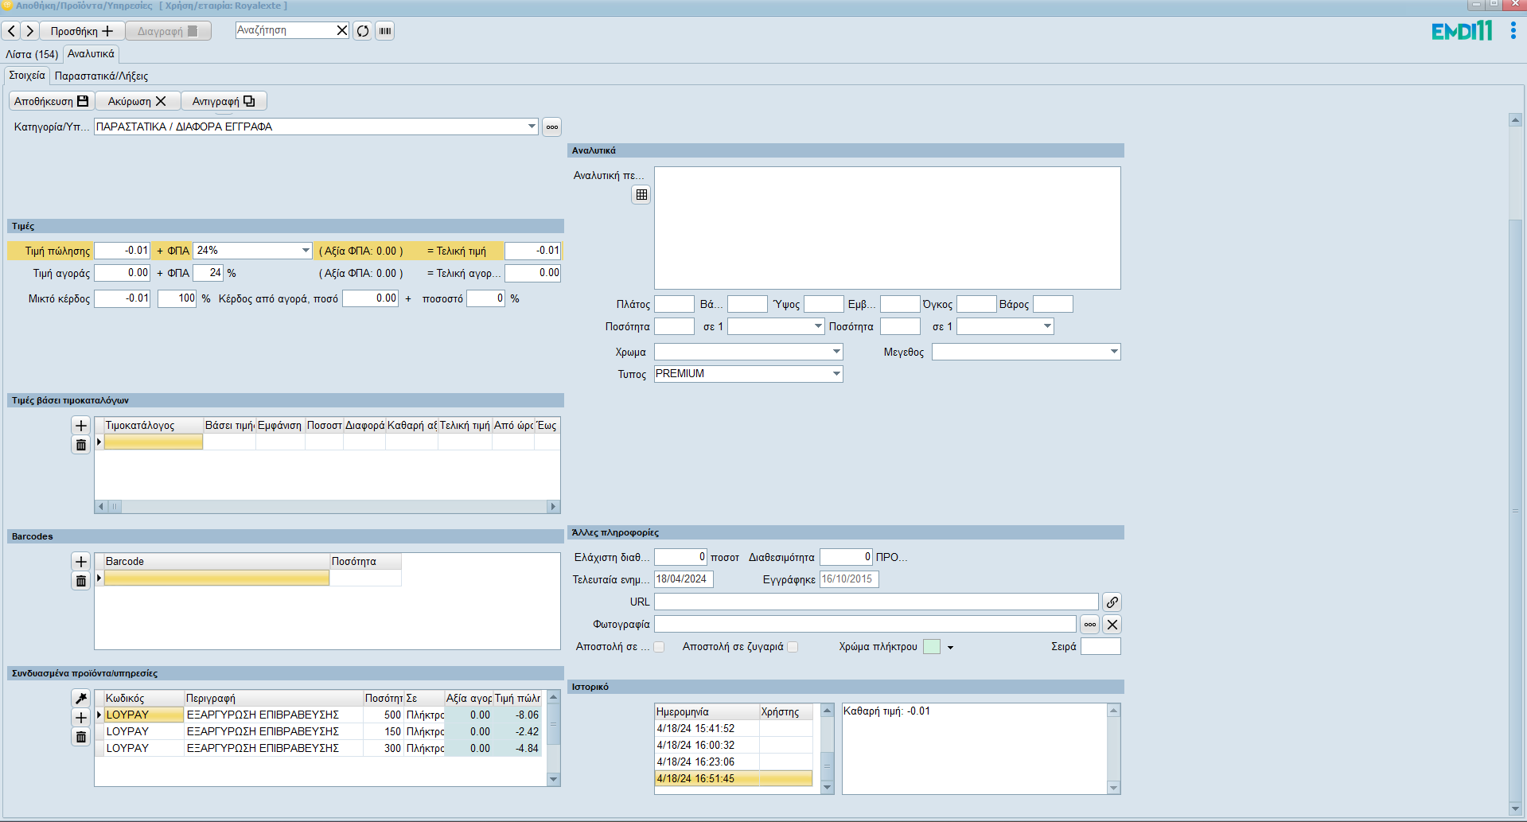1527x822 pixels.
Task: Switch to the Λίστα (154) tab
Action: pos(32,54)
